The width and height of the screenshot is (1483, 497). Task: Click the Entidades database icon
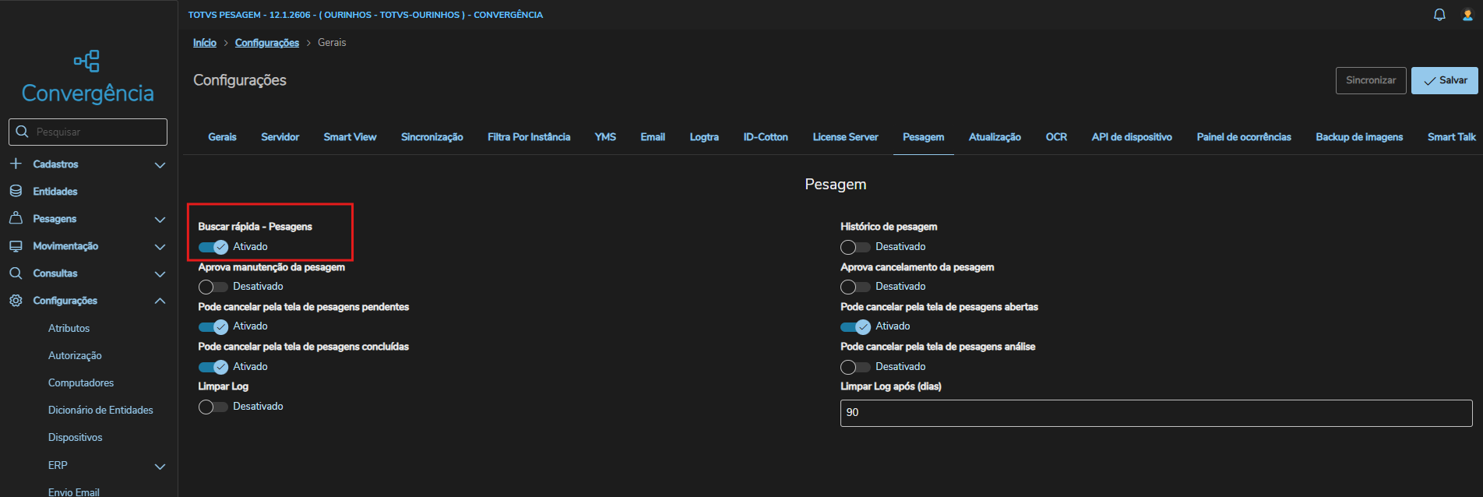(x=16, y=191)
